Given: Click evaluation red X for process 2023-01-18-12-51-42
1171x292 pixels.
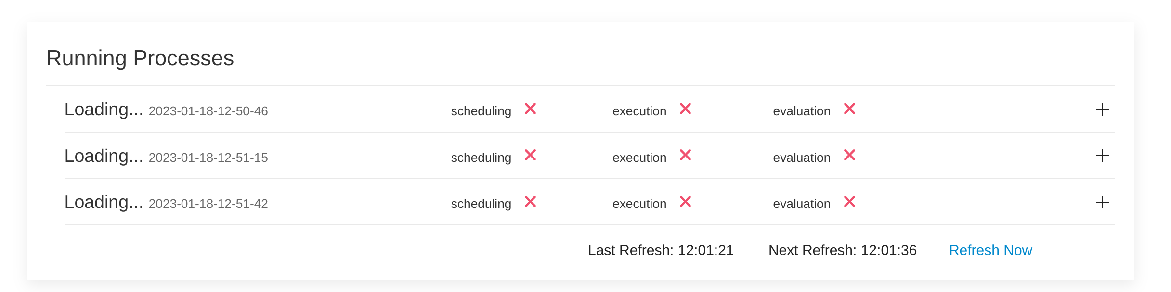Looking at the screenshot, I should [x=849, y=202].
